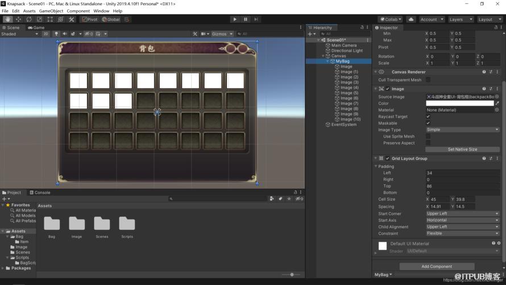Image resolution: width=506 pixels, height=285 pixels.
Task: Pick Material object selector
Action: (x=497, y=110)
